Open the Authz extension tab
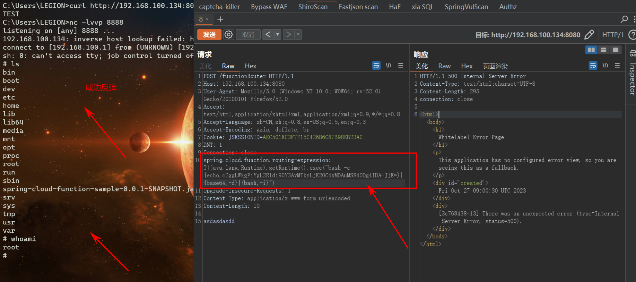 tap(508, 7)
